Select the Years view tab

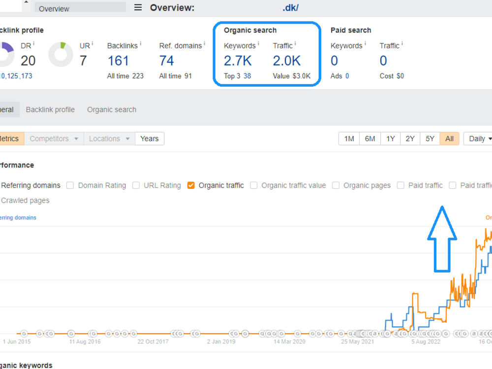click(150, 139)
